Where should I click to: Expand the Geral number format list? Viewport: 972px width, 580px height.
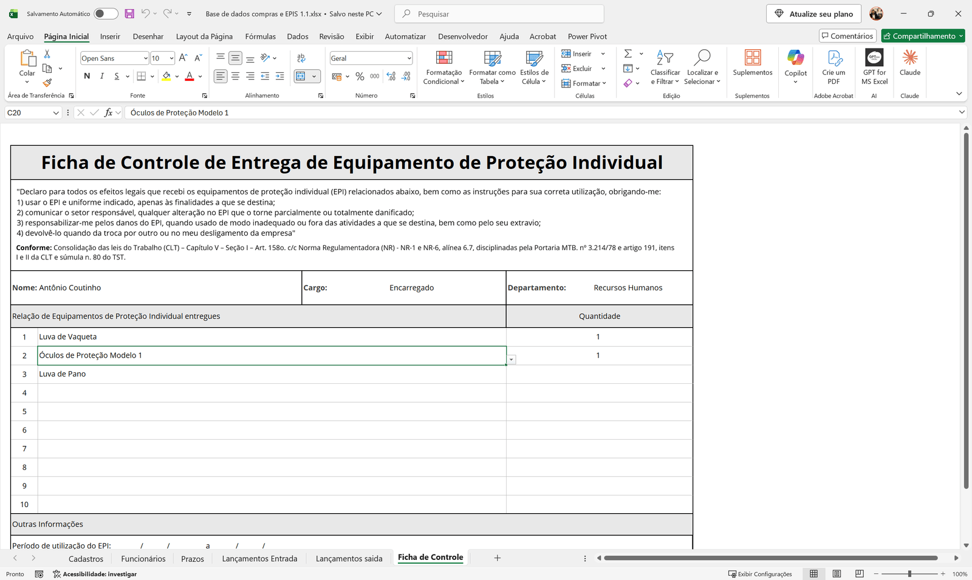coord(409,58)
